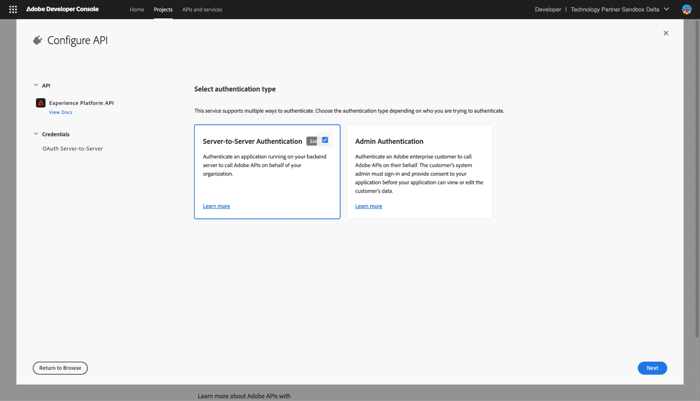The image size is (700, 401).
Task: Click Learn more under Server-to-Server Authentication
Action: pyautogui.click(x=216, y=206)
